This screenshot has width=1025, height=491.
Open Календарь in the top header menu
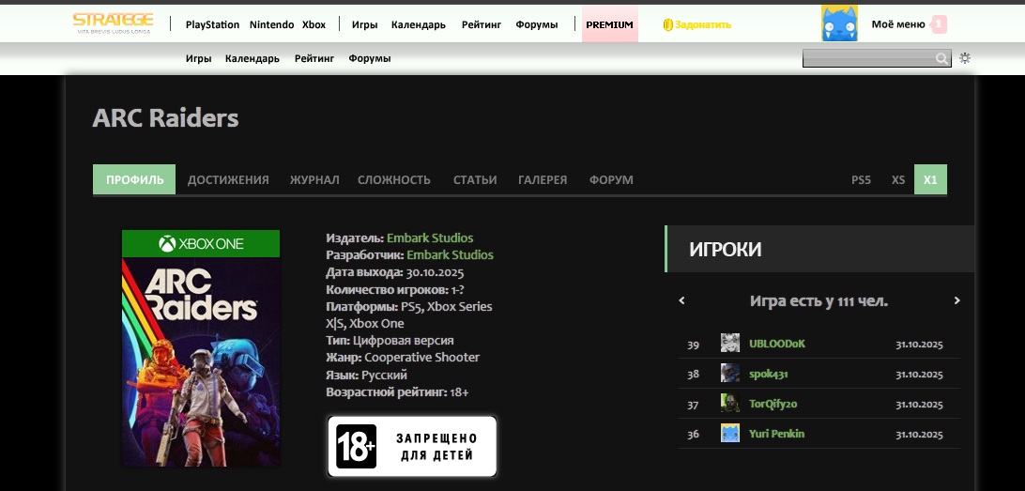(x=419, y=24)
